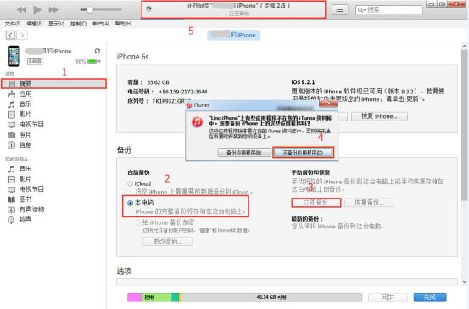
Task: Click the scrollbar down arrow
Action: coord(464,282)
